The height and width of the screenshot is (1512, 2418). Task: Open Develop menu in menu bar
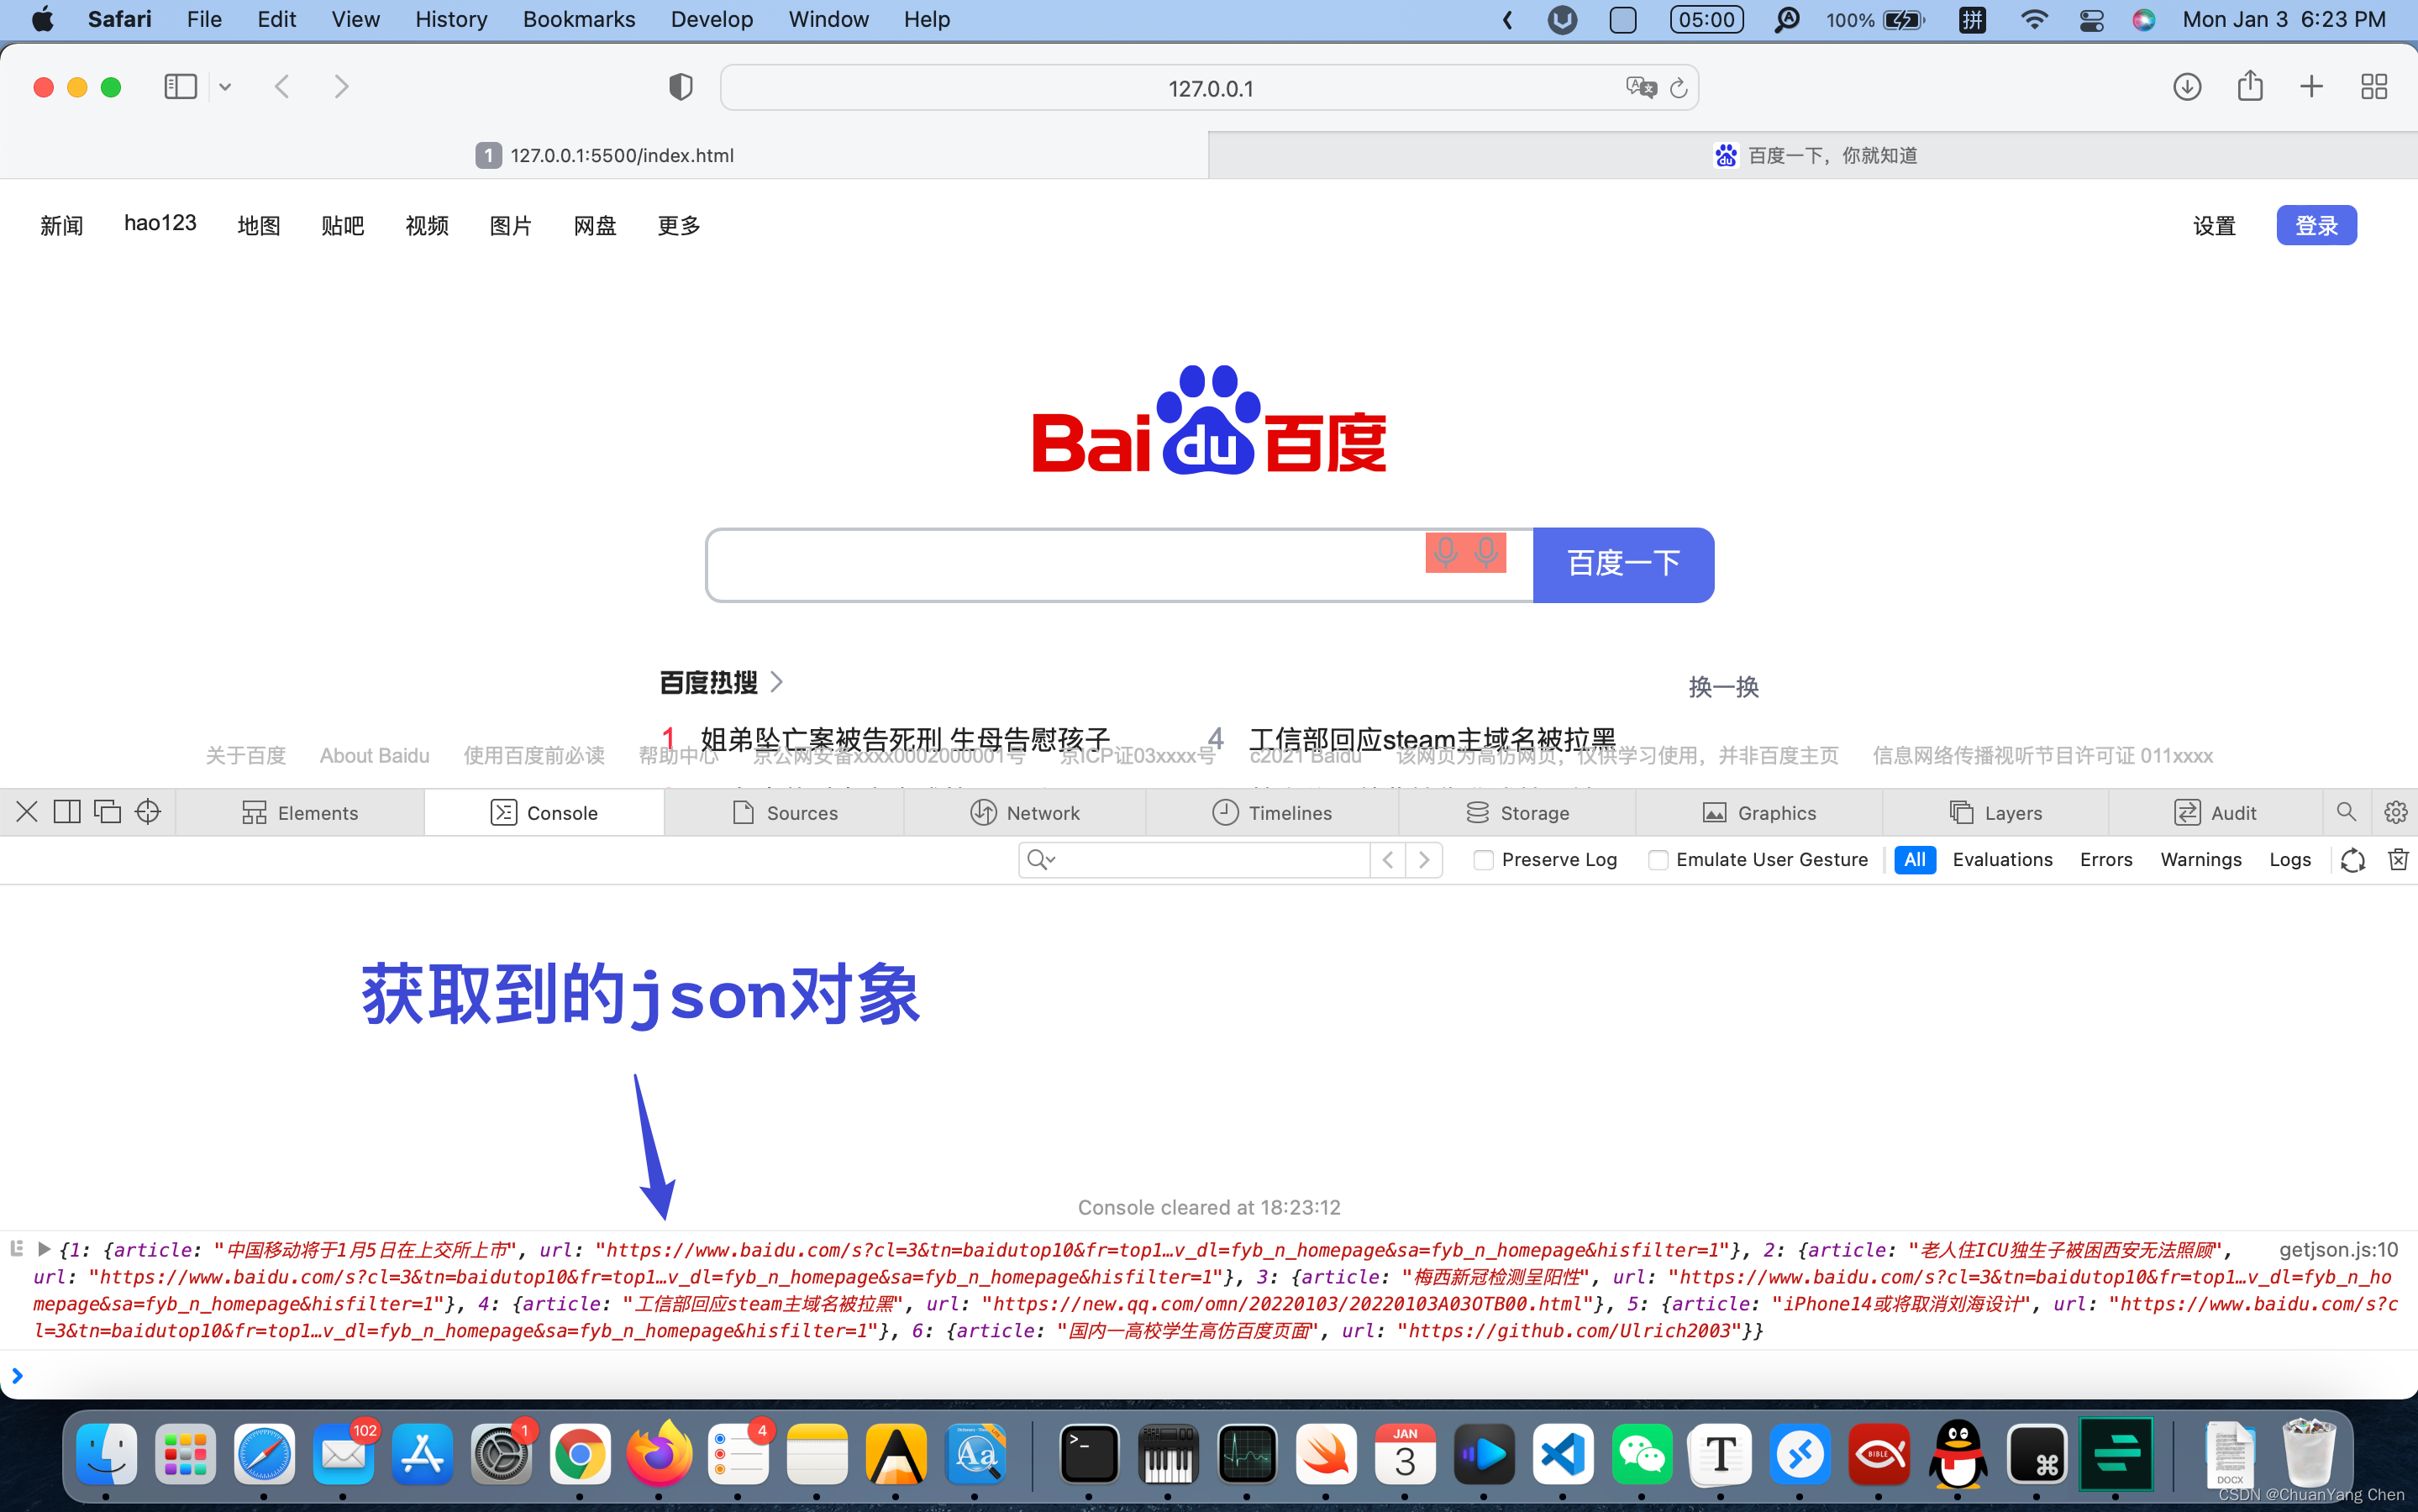(711, 19)
